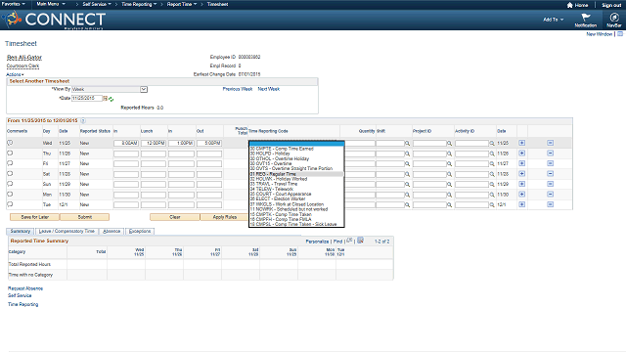Click the Lunch time field for Fri 11/27
Screen dimensions: 626x352
point(154,164)
